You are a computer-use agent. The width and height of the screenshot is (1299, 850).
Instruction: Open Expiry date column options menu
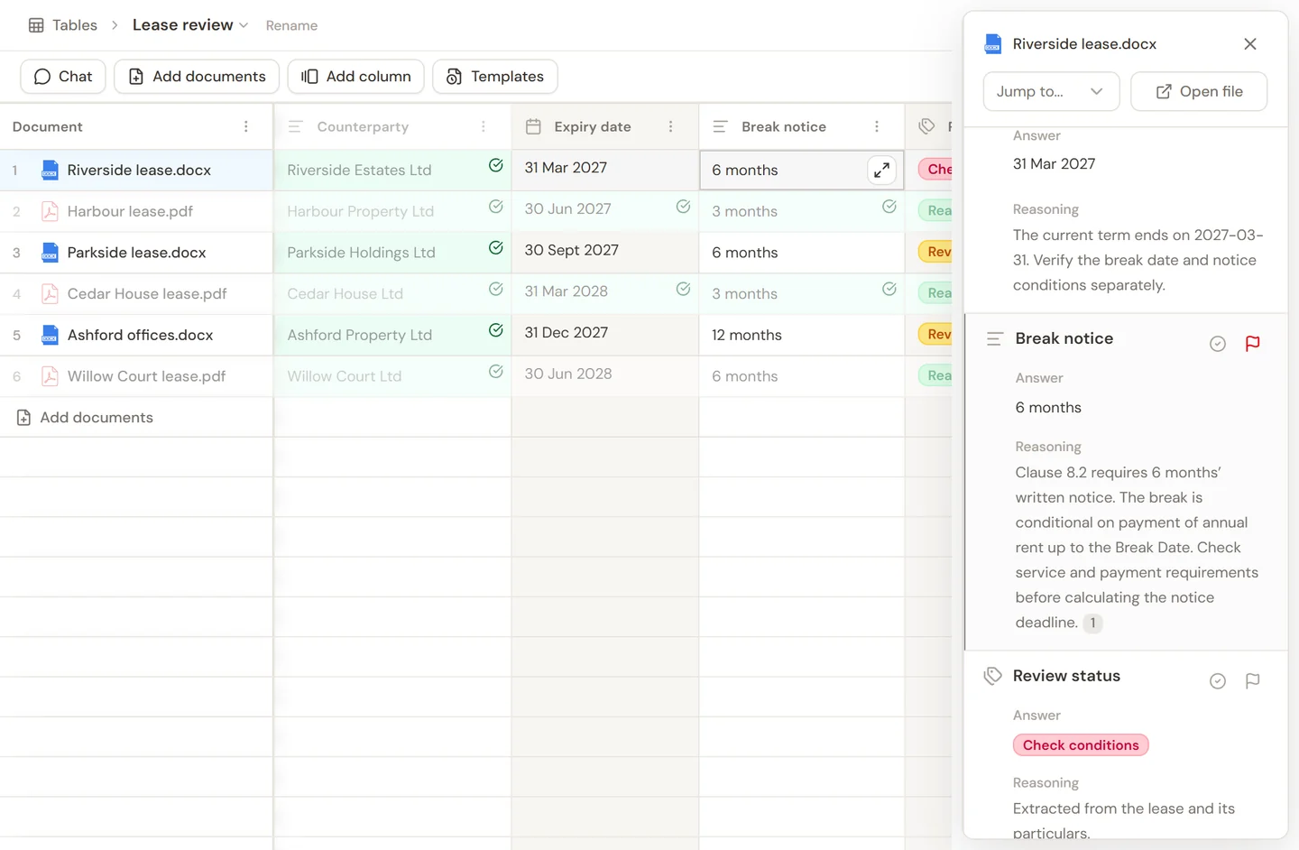[671, 127]
